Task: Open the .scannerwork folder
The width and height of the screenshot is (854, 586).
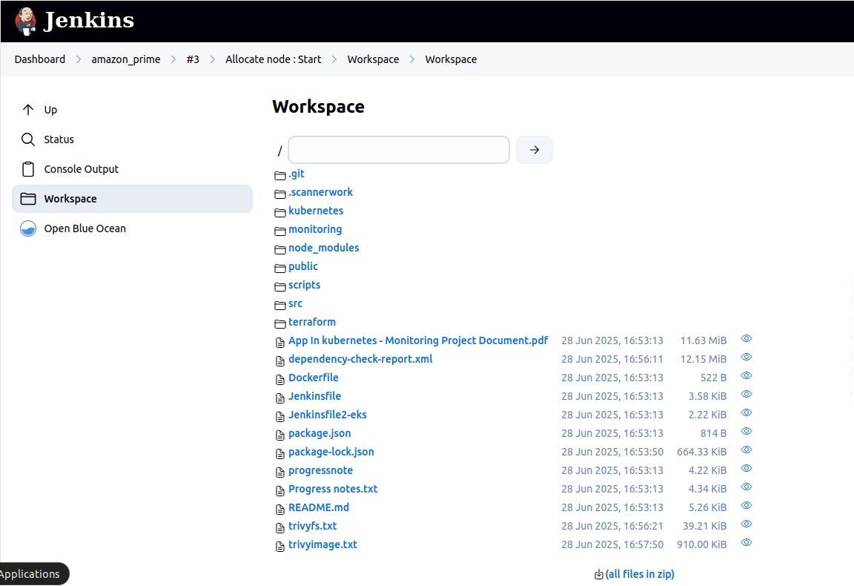Action: (x=320, y=192)
